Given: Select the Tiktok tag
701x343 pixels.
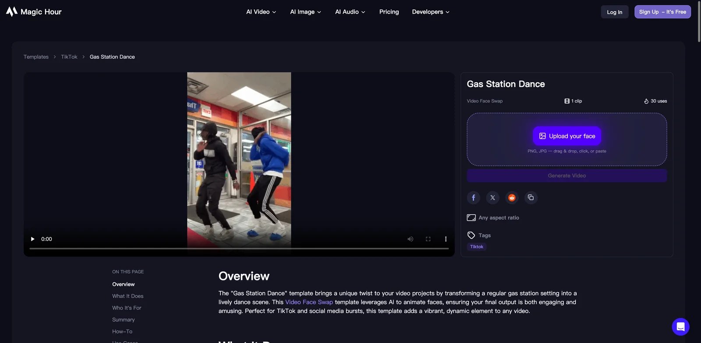Looking at the screenshot, I should point(477,247).
